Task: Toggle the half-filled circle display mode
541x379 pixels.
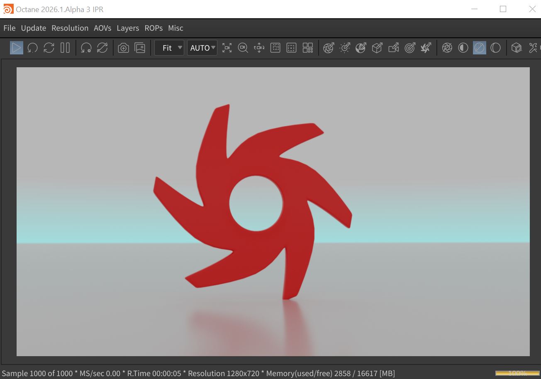Action: pos(463,48)
